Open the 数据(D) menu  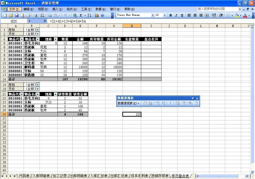coord(100,9)
